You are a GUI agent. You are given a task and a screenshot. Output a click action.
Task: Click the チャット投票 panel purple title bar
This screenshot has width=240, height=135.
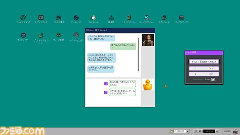pyautogui.click(x=204, y=52)
